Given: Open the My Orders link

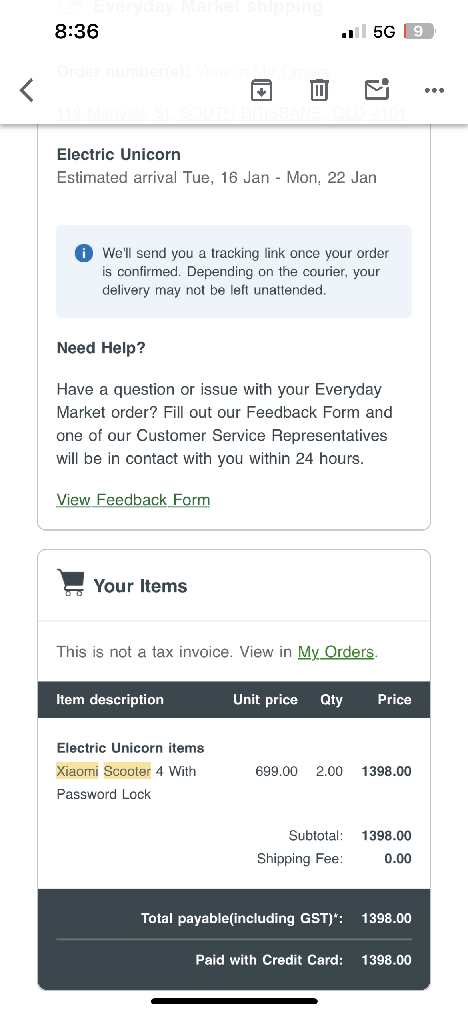Looking at the screenshot, I should point(336,652).
